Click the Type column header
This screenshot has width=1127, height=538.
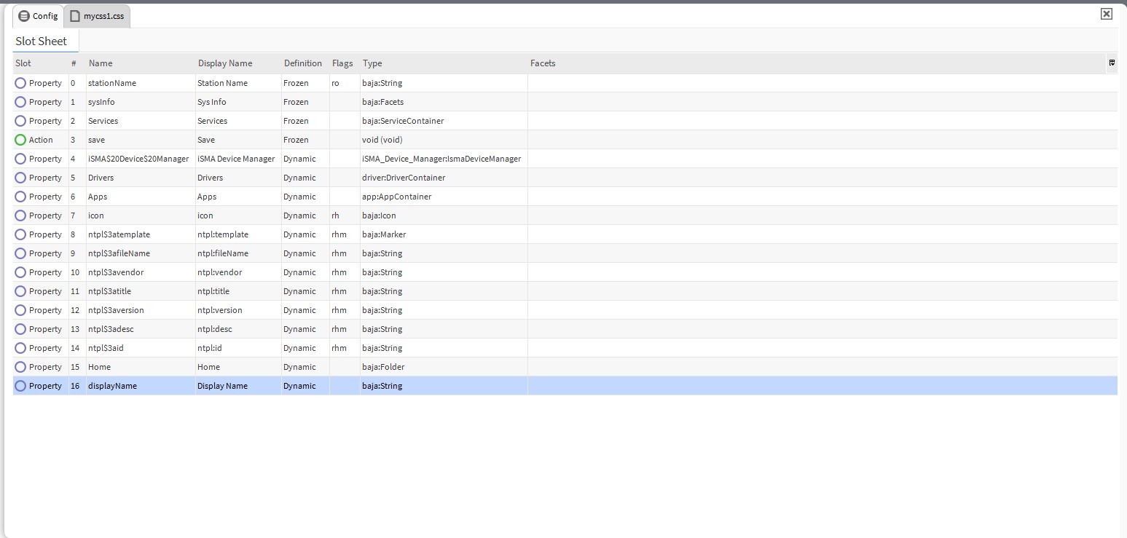[372, 63]
